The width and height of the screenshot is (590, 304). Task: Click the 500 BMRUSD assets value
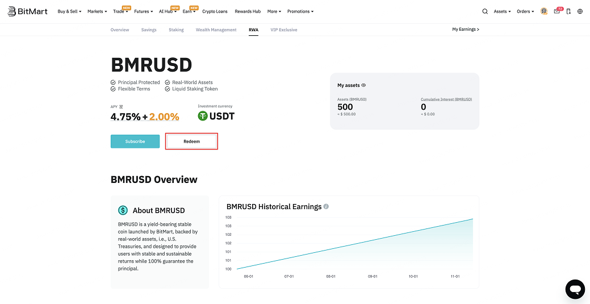(345, 107)
